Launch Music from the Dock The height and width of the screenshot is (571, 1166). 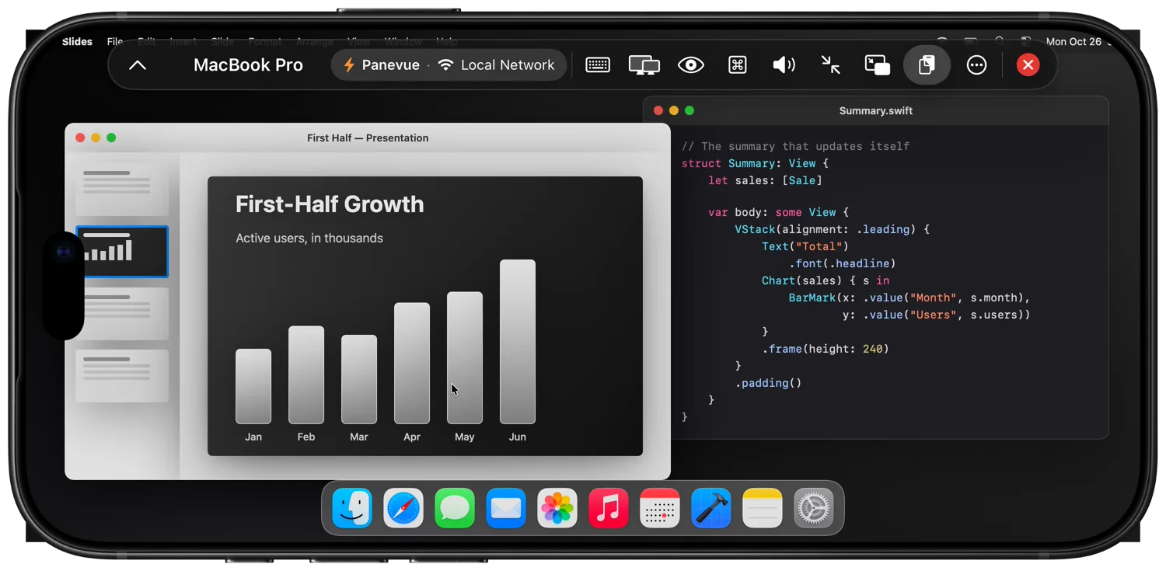click(609, 509)
